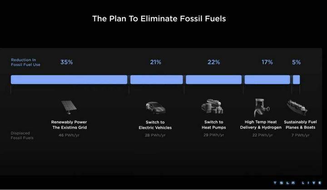Select the 'Switch to Electric Vehicles' label
This screenshot has height=190, width=327.
[x=155, y=125]
